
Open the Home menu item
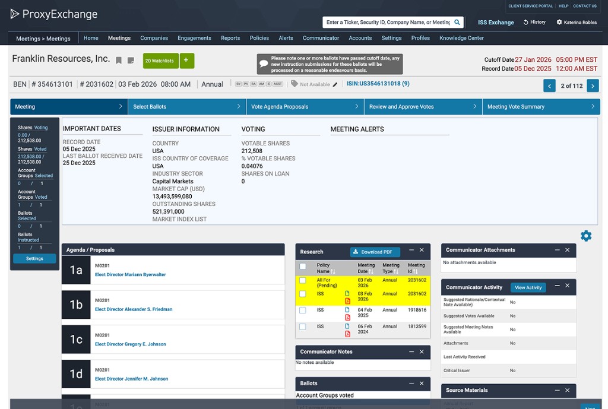[x=91, y=38]
